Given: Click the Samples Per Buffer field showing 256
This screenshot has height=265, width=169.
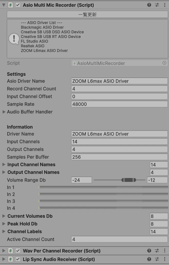Looking at the screenshot, I should (120, 157).
